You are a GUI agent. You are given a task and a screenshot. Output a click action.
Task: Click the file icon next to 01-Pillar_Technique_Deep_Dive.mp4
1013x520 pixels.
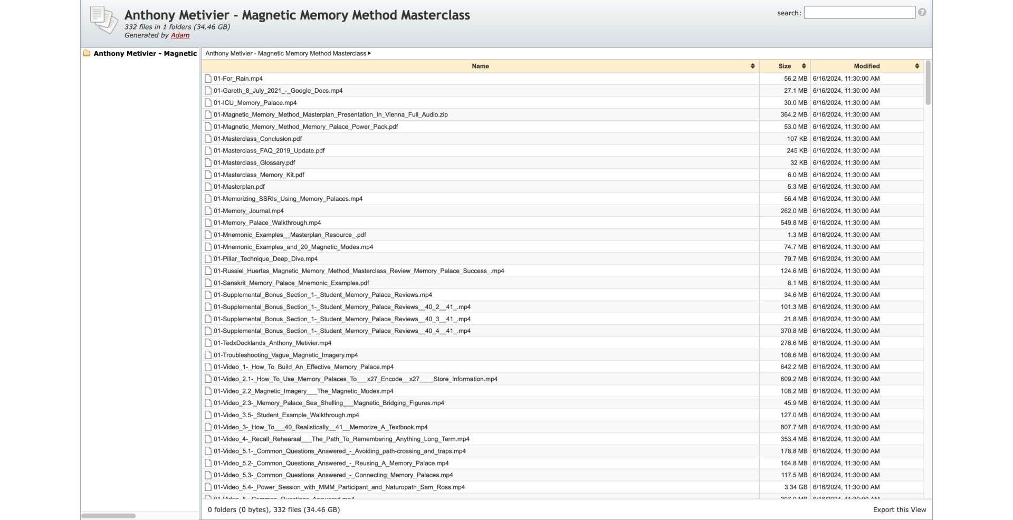coord(208,259)
